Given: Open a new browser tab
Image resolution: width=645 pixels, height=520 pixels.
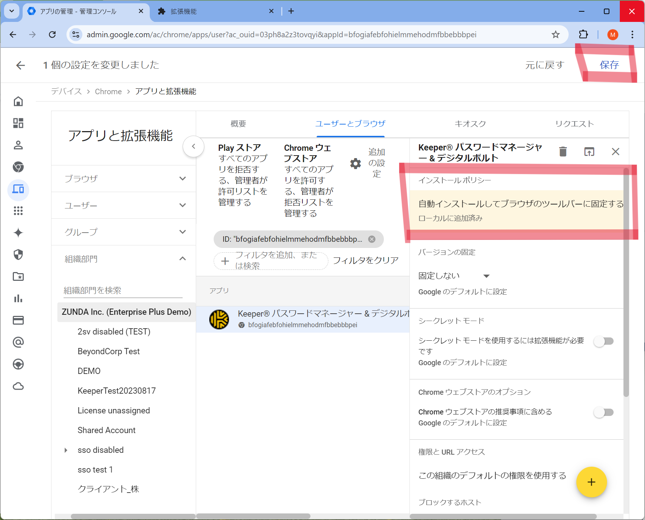Looking at the screenshot, I should (x=291, y=11).
